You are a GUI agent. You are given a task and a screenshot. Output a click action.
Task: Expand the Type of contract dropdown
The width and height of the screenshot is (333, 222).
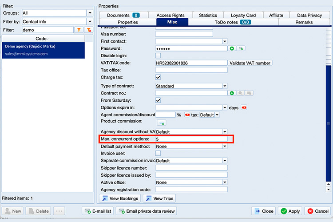(x=225, y=86)
